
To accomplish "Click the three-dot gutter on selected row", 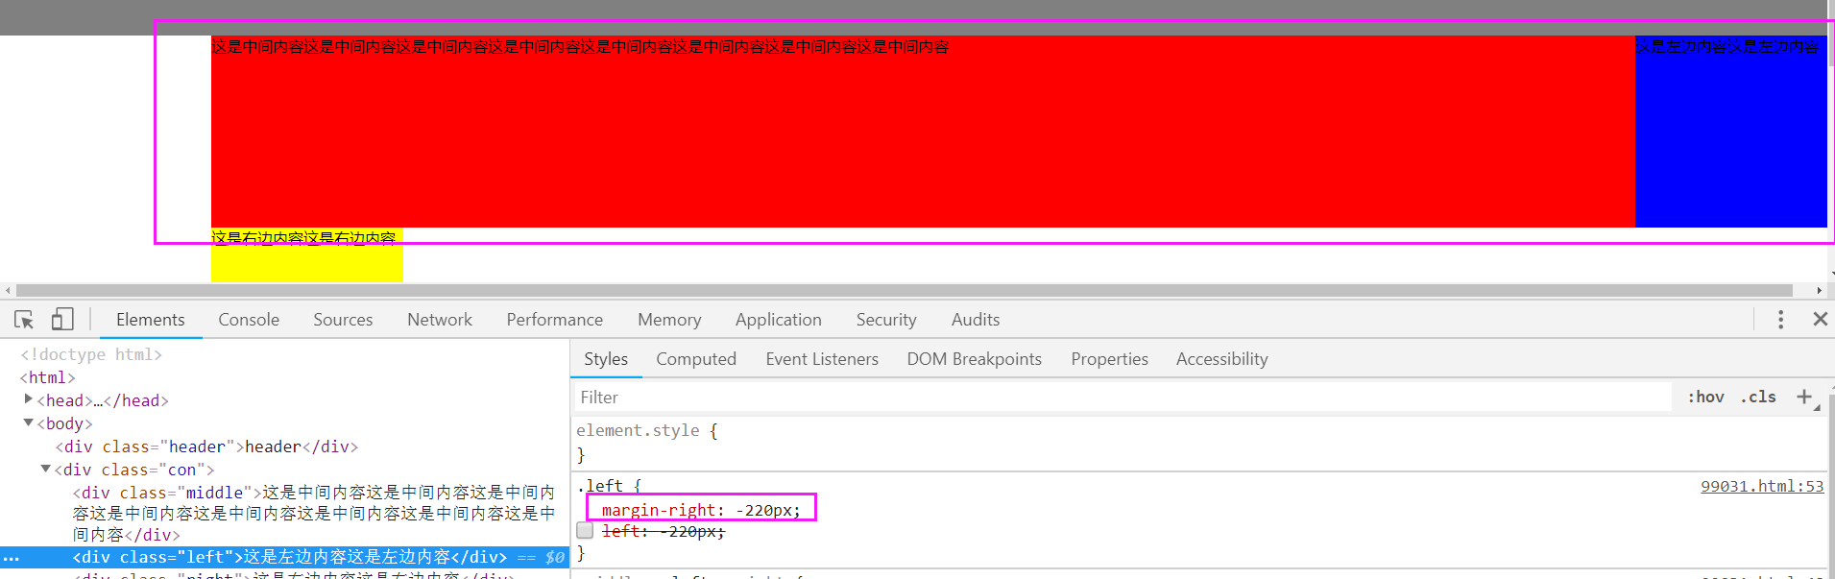I will 11,558.
